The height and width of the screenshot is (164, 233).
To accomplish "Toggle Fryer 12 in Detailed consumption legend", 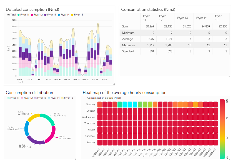I will (x=37, y=15).
